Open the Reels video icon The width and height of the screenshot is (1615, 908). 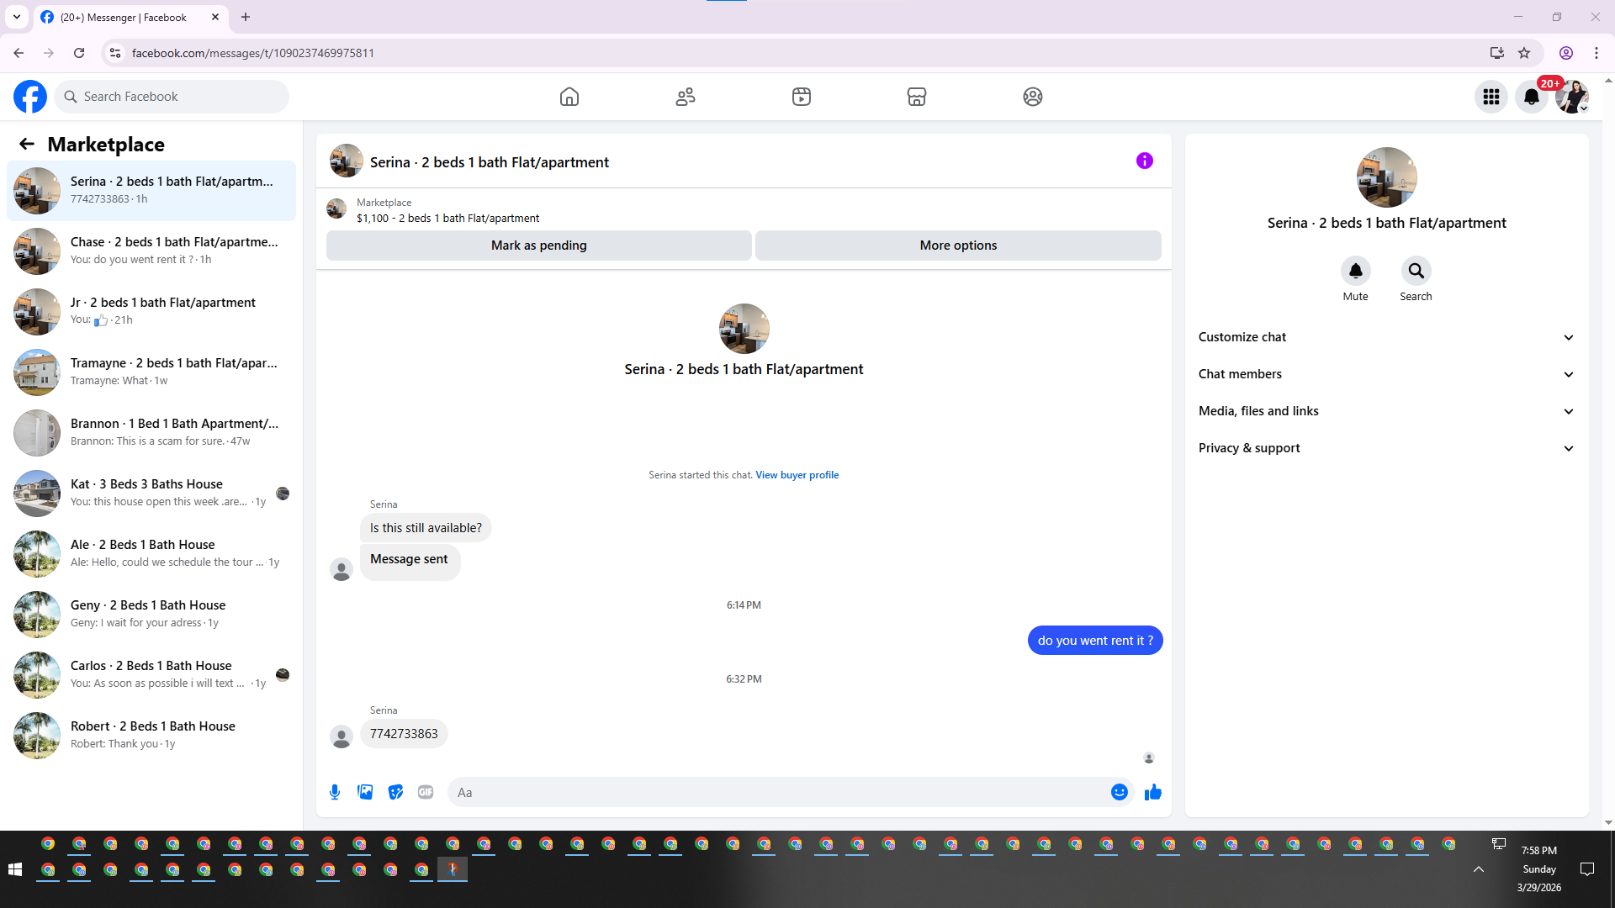click(x=802, y=97)
